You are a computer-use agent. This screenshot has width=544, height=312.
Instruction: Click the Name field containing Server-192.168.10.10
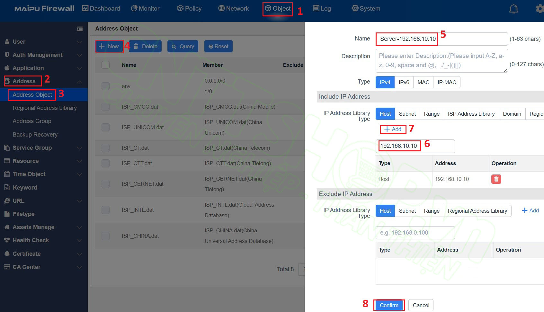click(406, 39)
